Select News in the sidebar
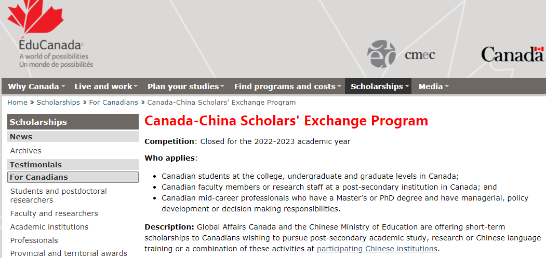This screenshot has height=258, width=546. pyautogui.click(x=73, y=137)
